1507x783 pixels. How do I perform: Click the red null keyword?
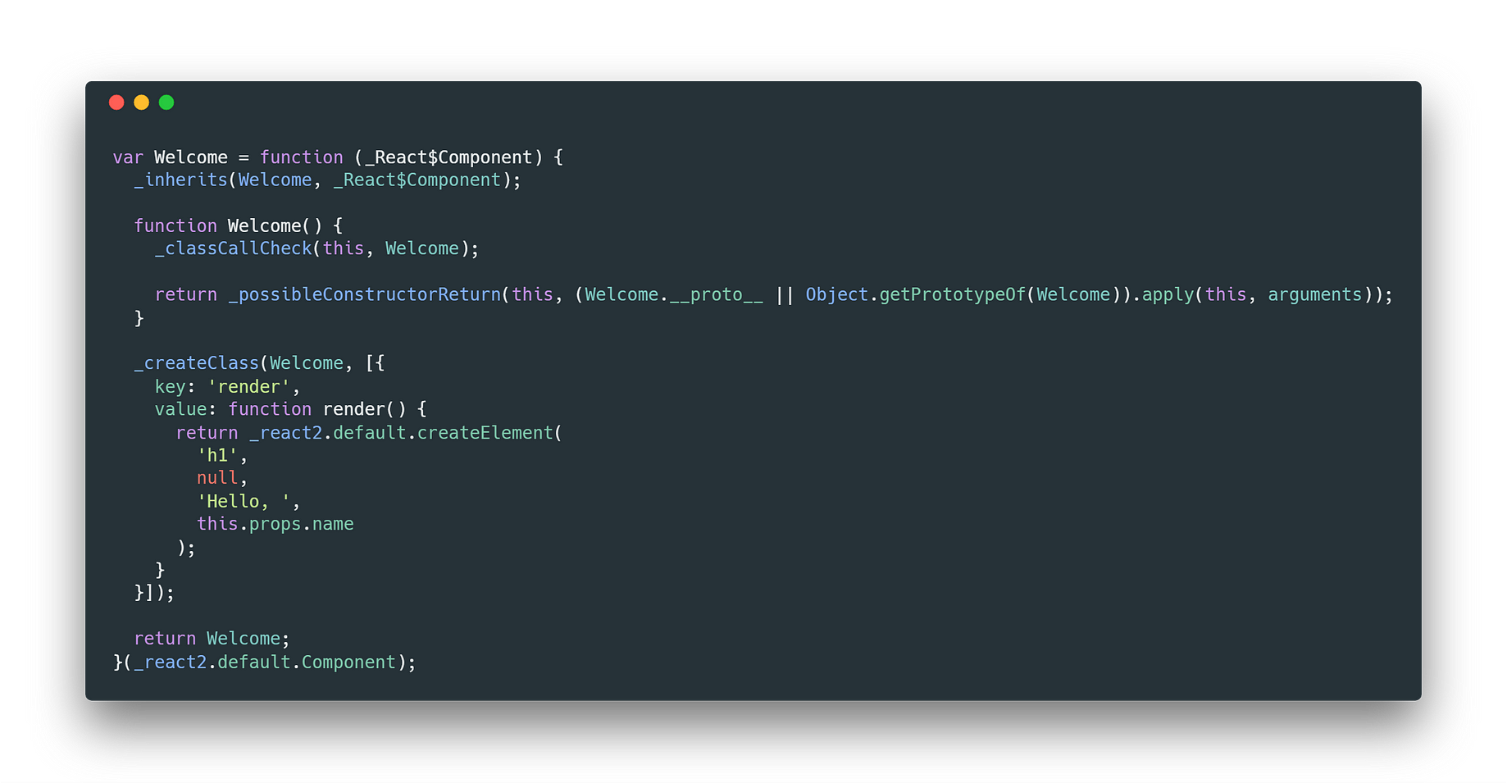click(x=217, y=478)
